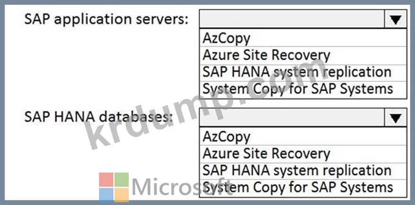Image resolution: width=415 pixels, height=205 pixels.
Task: Select System Copy for SAP Systems for application servers
Action: (x=303, y=90)
